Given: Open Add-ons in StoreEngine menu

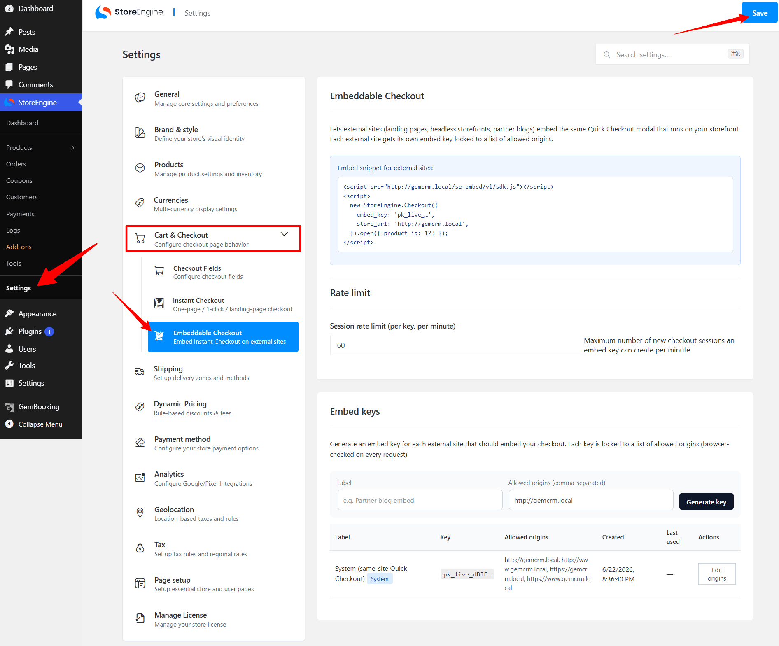Looking at the screenshot, I should [x=19, y=247].
